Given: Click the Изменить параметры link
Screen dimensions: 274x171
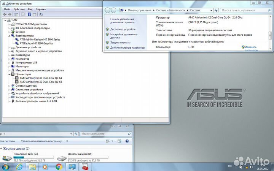Looking at the screenshot, I should coord(251,48).
